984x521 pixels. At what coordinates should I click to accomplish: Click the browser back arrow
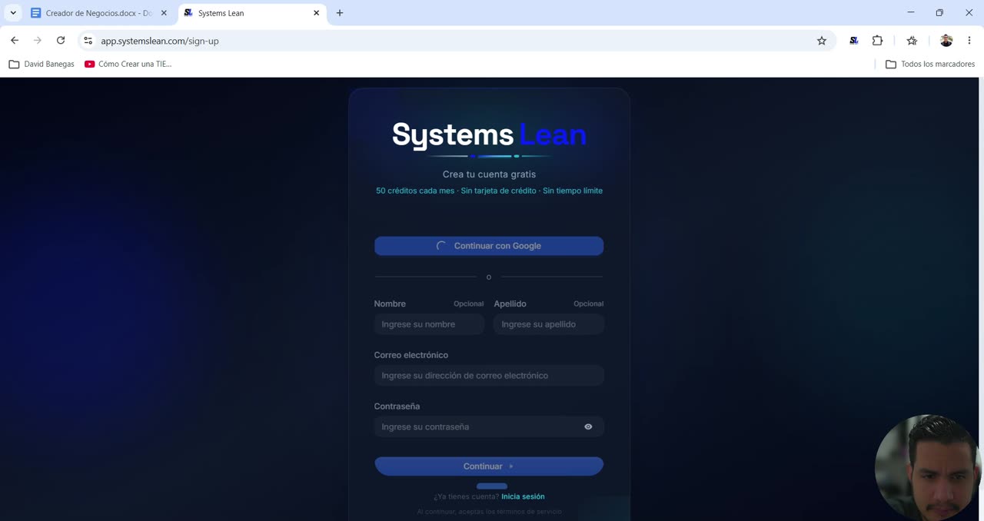14,41
